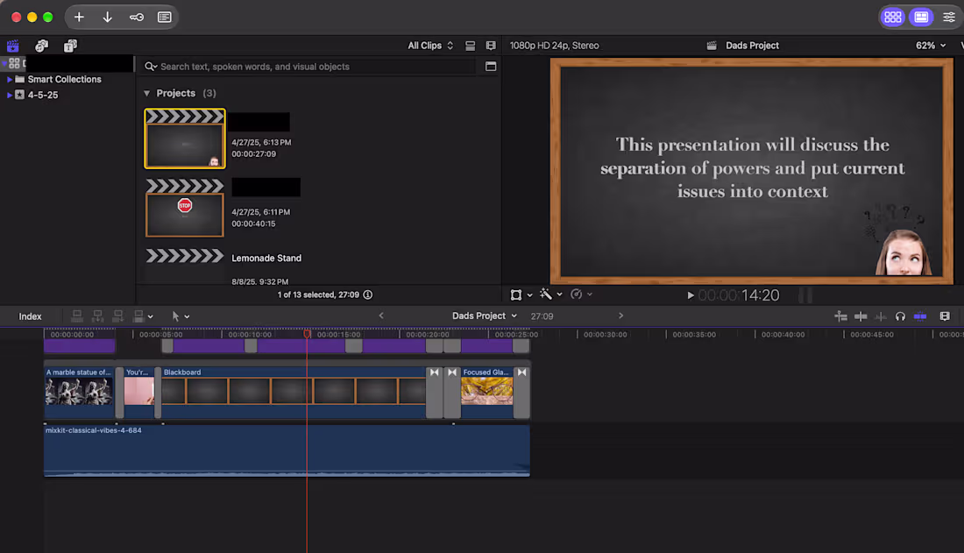Viewport: 964px width, 553px height.
Task: Click the connect clip to primary storyline icon
Action: tap(77, 316)
